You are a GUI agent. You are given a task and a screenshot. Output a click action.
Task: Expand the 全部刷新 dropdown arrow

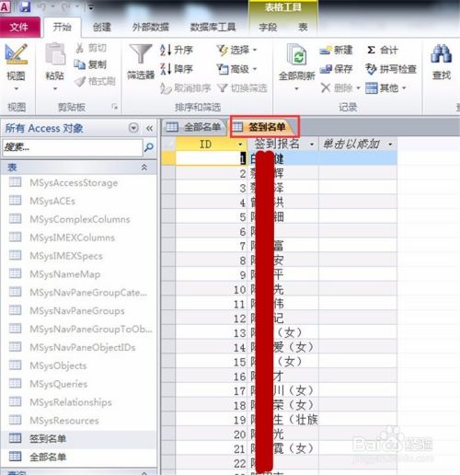coord(296,89)
